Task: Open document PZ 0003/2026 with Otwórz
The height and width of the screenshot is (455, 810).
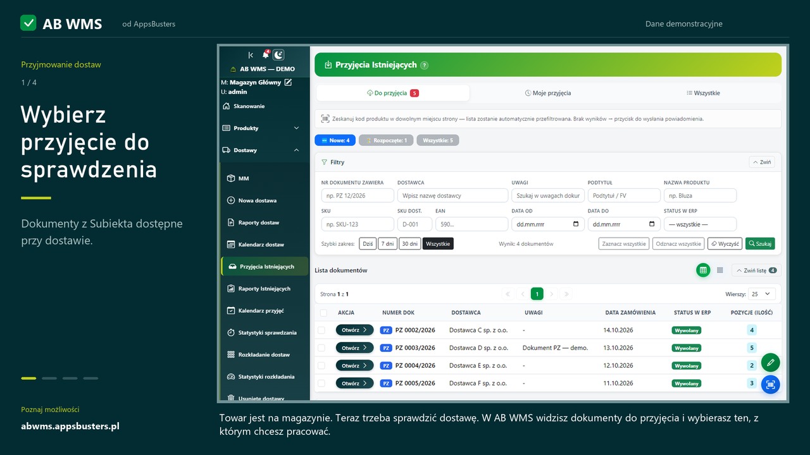Action: point(354,348)
